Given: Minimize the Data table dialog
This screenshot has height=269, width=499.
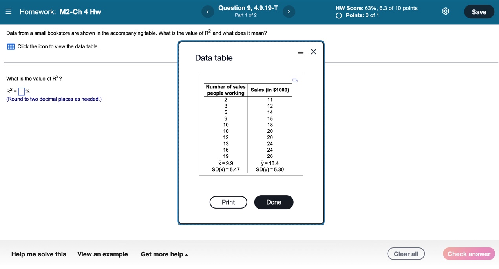Looking at the screenshot, I should point(301,53).
